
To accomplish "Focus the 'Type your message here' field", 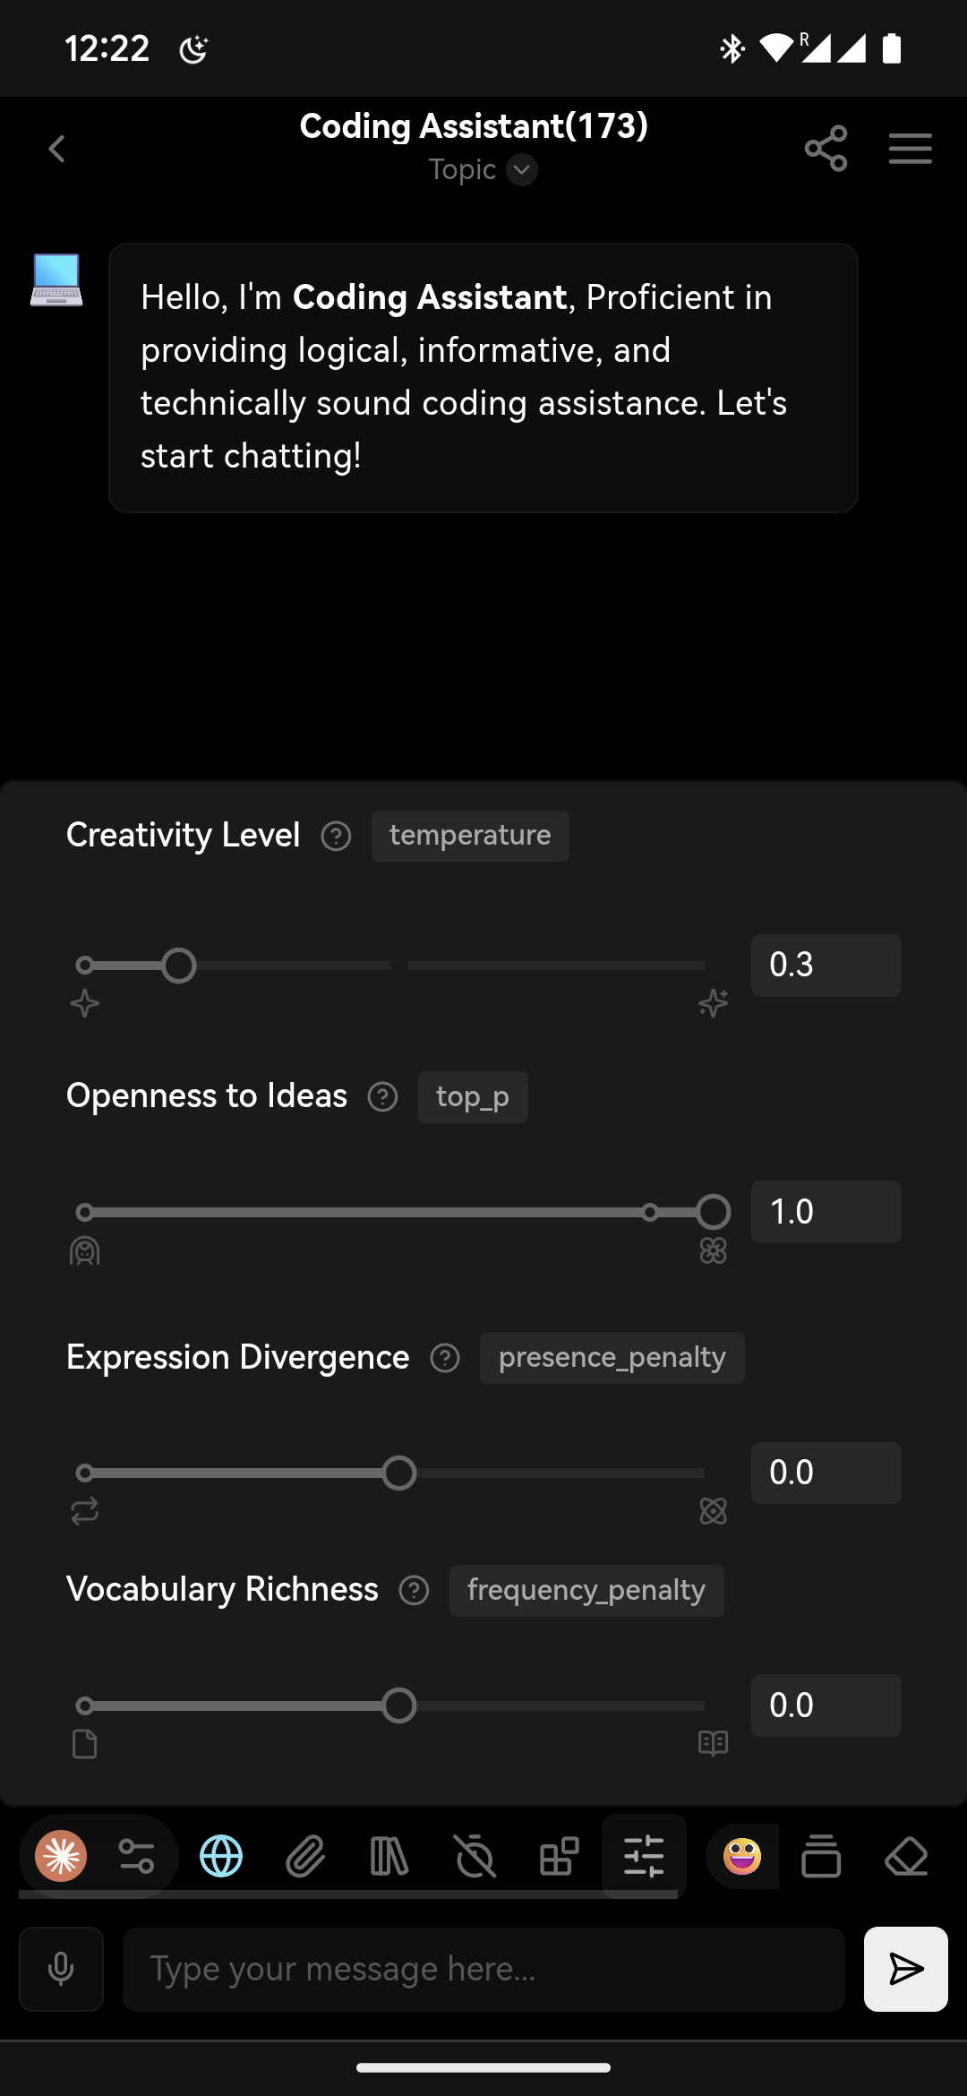I will [x=483, y=1969].
